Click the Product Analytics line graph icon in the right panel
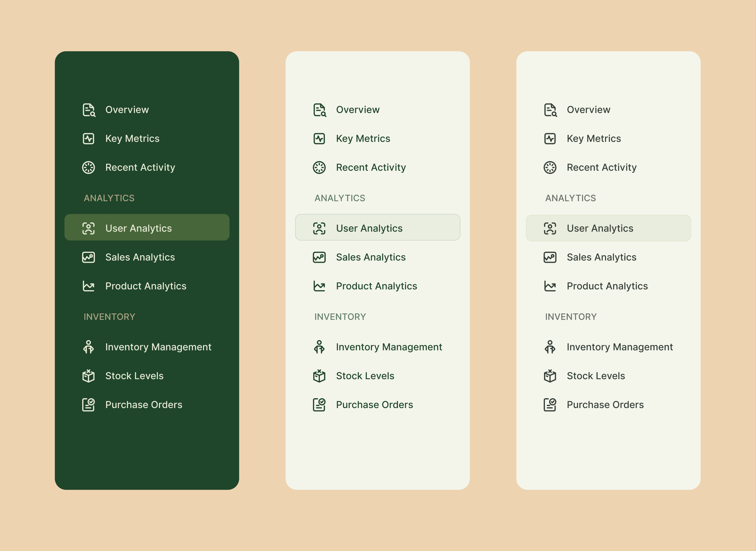 pyautogui.click(x=550, y=286)
